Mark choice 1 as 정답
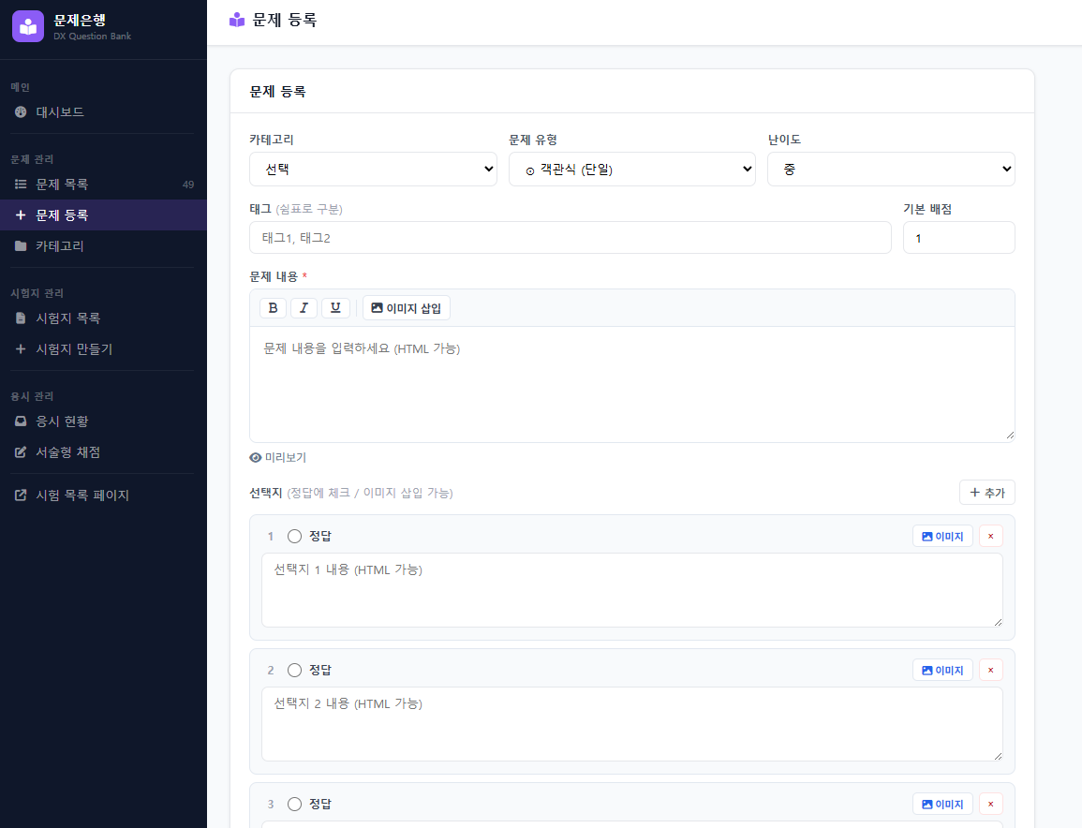The height and width of the screenshot is (828, 1082). (x=295, y=536)
